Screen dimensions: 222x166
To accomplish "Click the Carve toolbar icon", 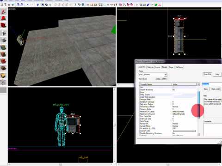I will click(x=38, y=5).
